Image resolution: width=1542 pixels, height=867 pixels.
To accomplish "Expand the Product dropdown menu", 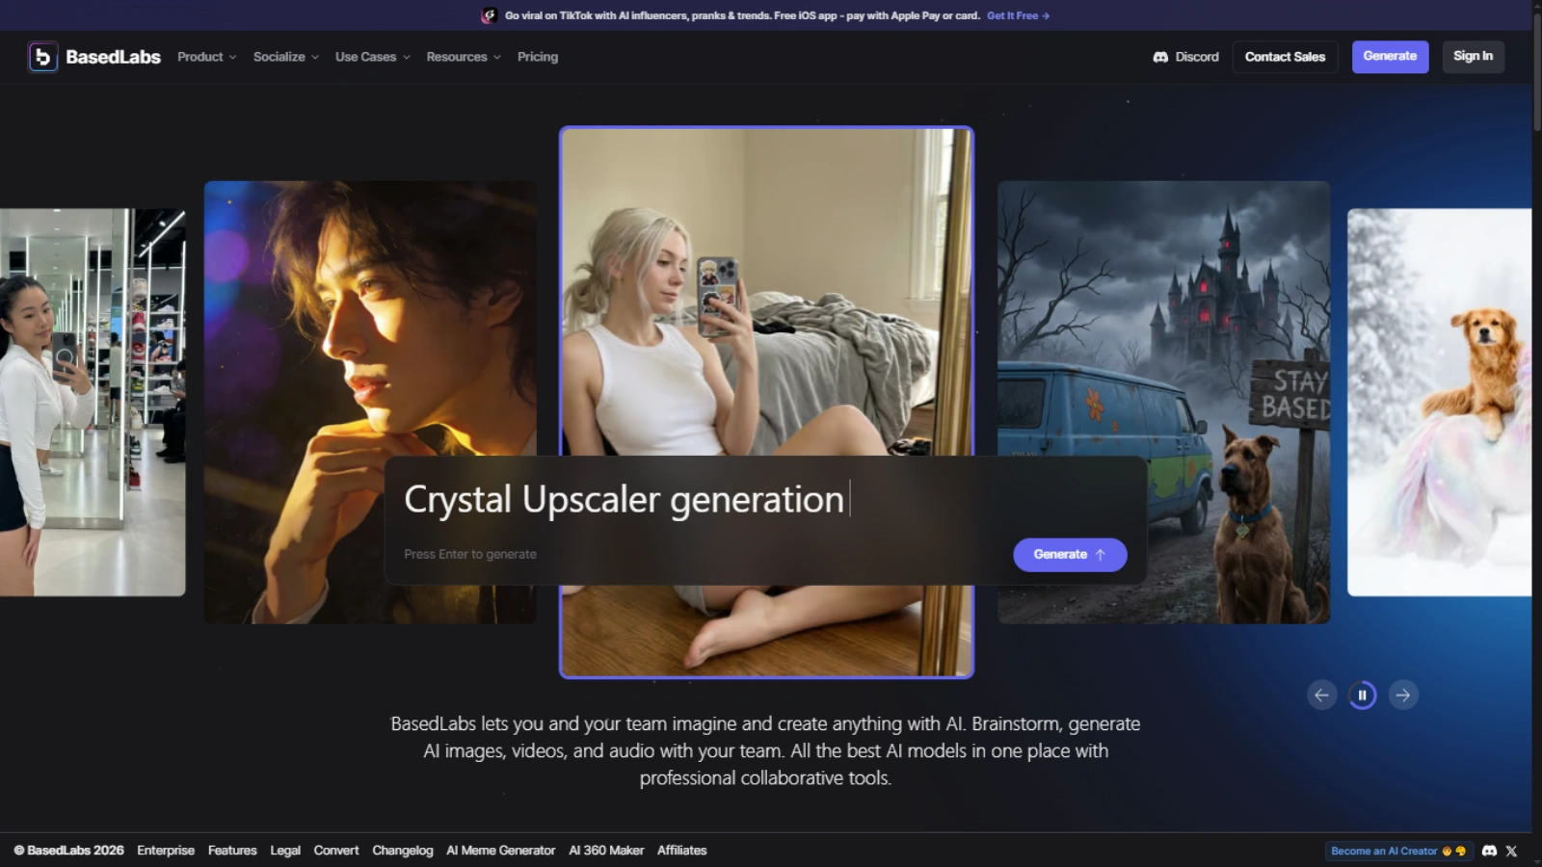I will [x=206, y=57].
